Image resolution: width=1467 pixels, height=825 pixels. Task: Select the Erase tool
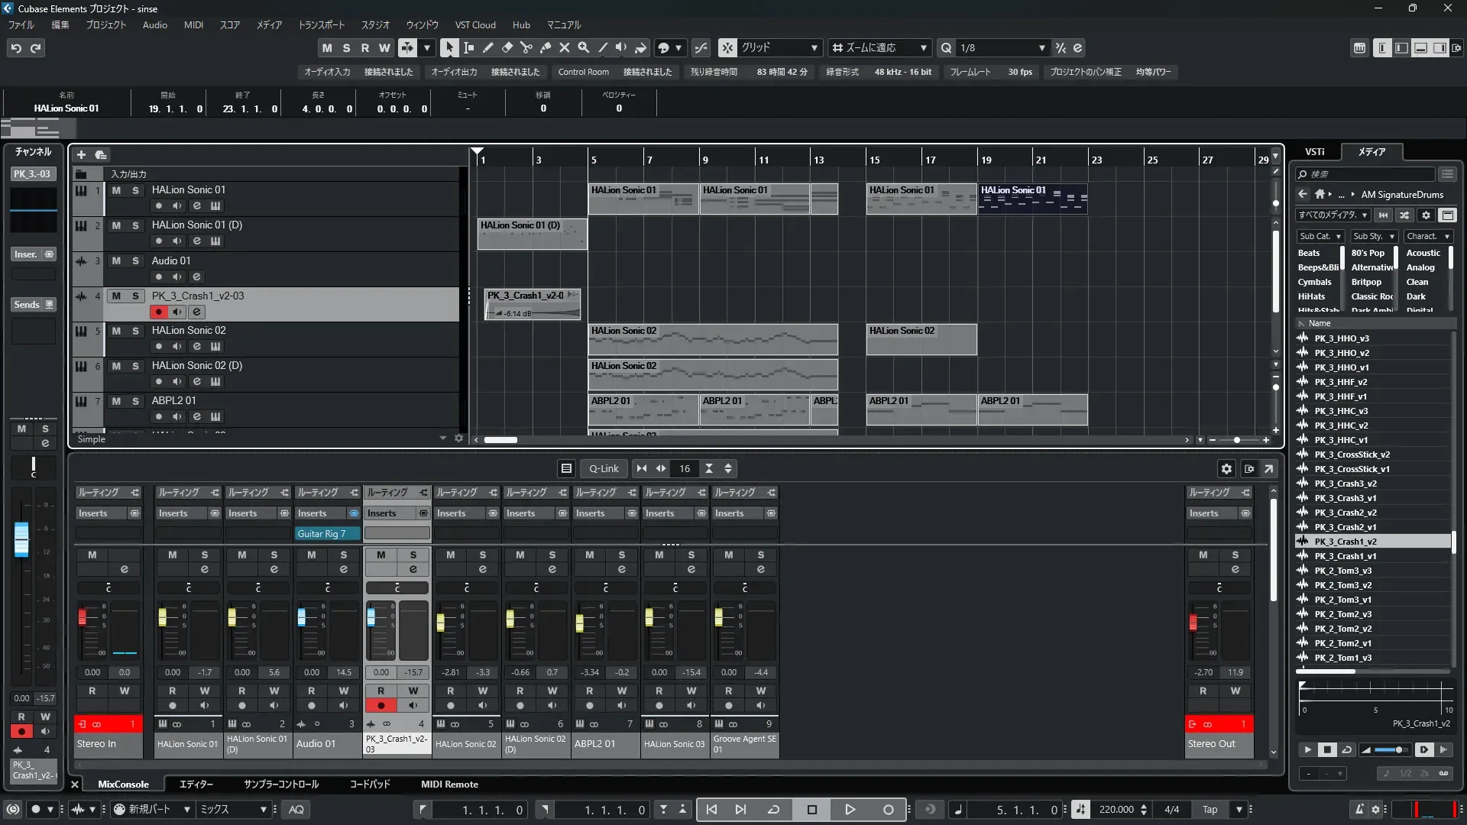click(x=507, y=47)
